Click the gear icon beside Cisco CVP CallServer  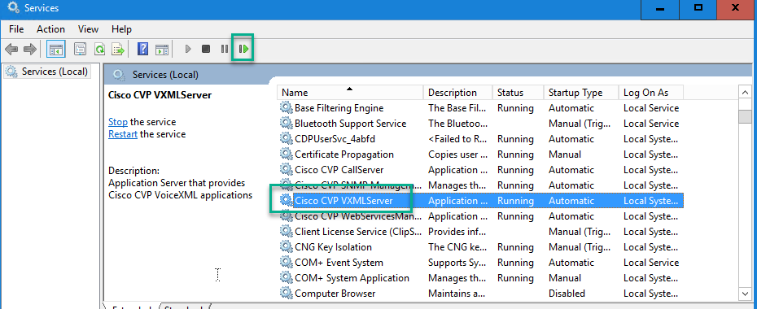click(x=287, y=170)
